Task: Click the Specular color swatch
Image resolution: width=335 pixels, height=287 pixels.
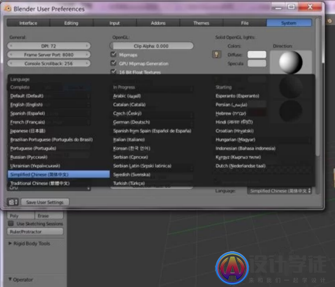Action: 257,63
